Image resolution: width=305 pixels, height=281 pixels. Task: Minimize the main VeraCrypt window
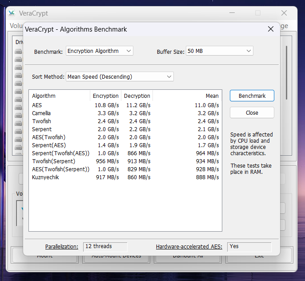click(232, 13)
